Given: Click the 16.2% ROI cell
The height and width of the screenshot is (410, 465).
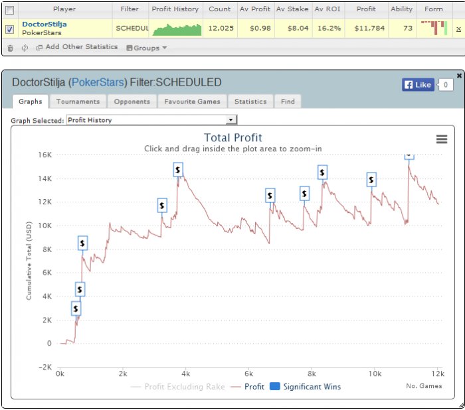Looking at the screenshot, I should tap(329, 29).
